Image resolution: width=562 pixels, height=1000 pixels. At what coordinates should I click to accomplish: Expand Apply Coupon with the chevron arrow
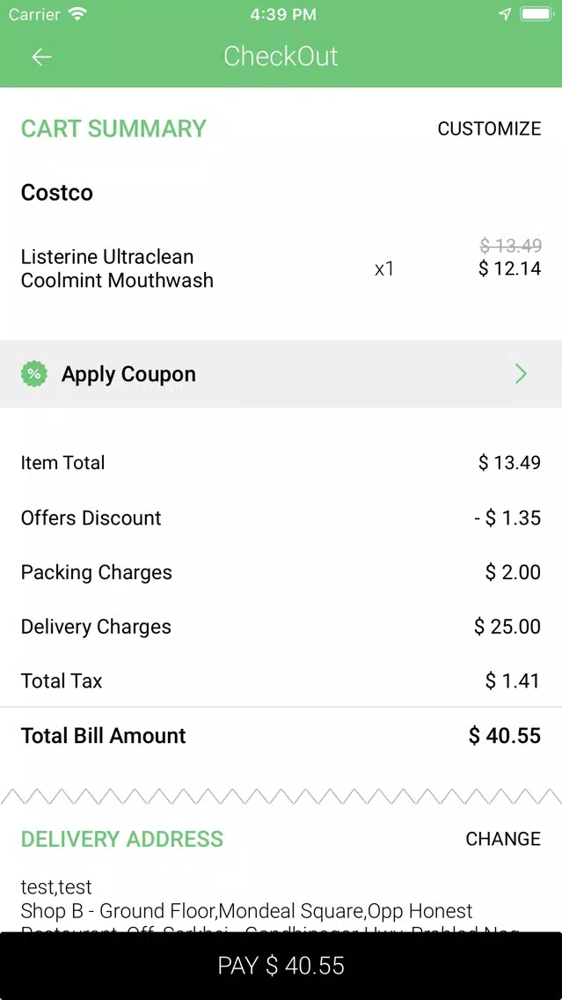coord(521,374)
